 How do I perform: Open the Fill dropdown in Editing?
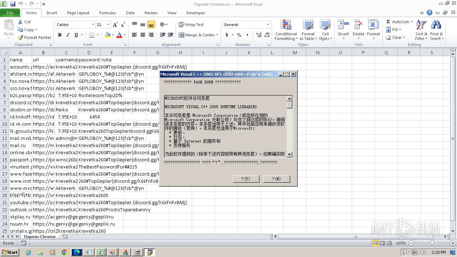(x=394, y=30)
